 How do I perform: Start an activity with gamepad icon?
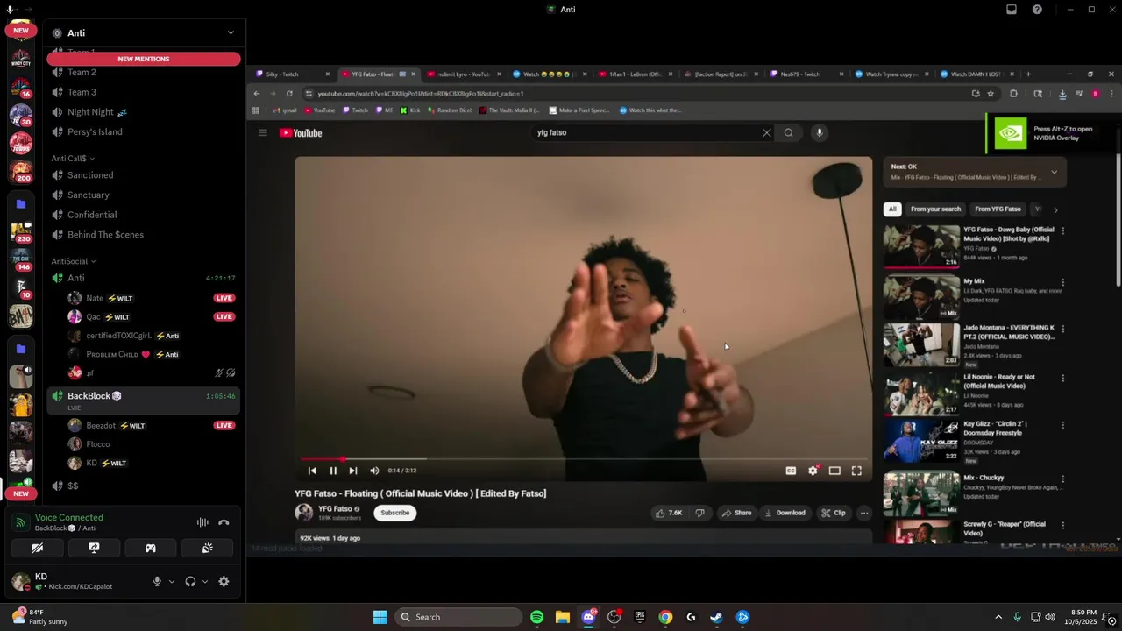[x=151, y=548]
